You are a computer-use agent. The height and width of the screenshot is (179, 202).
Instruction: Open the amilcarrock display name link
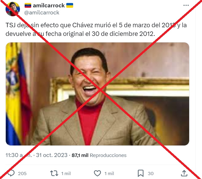(x=49, y=6)
